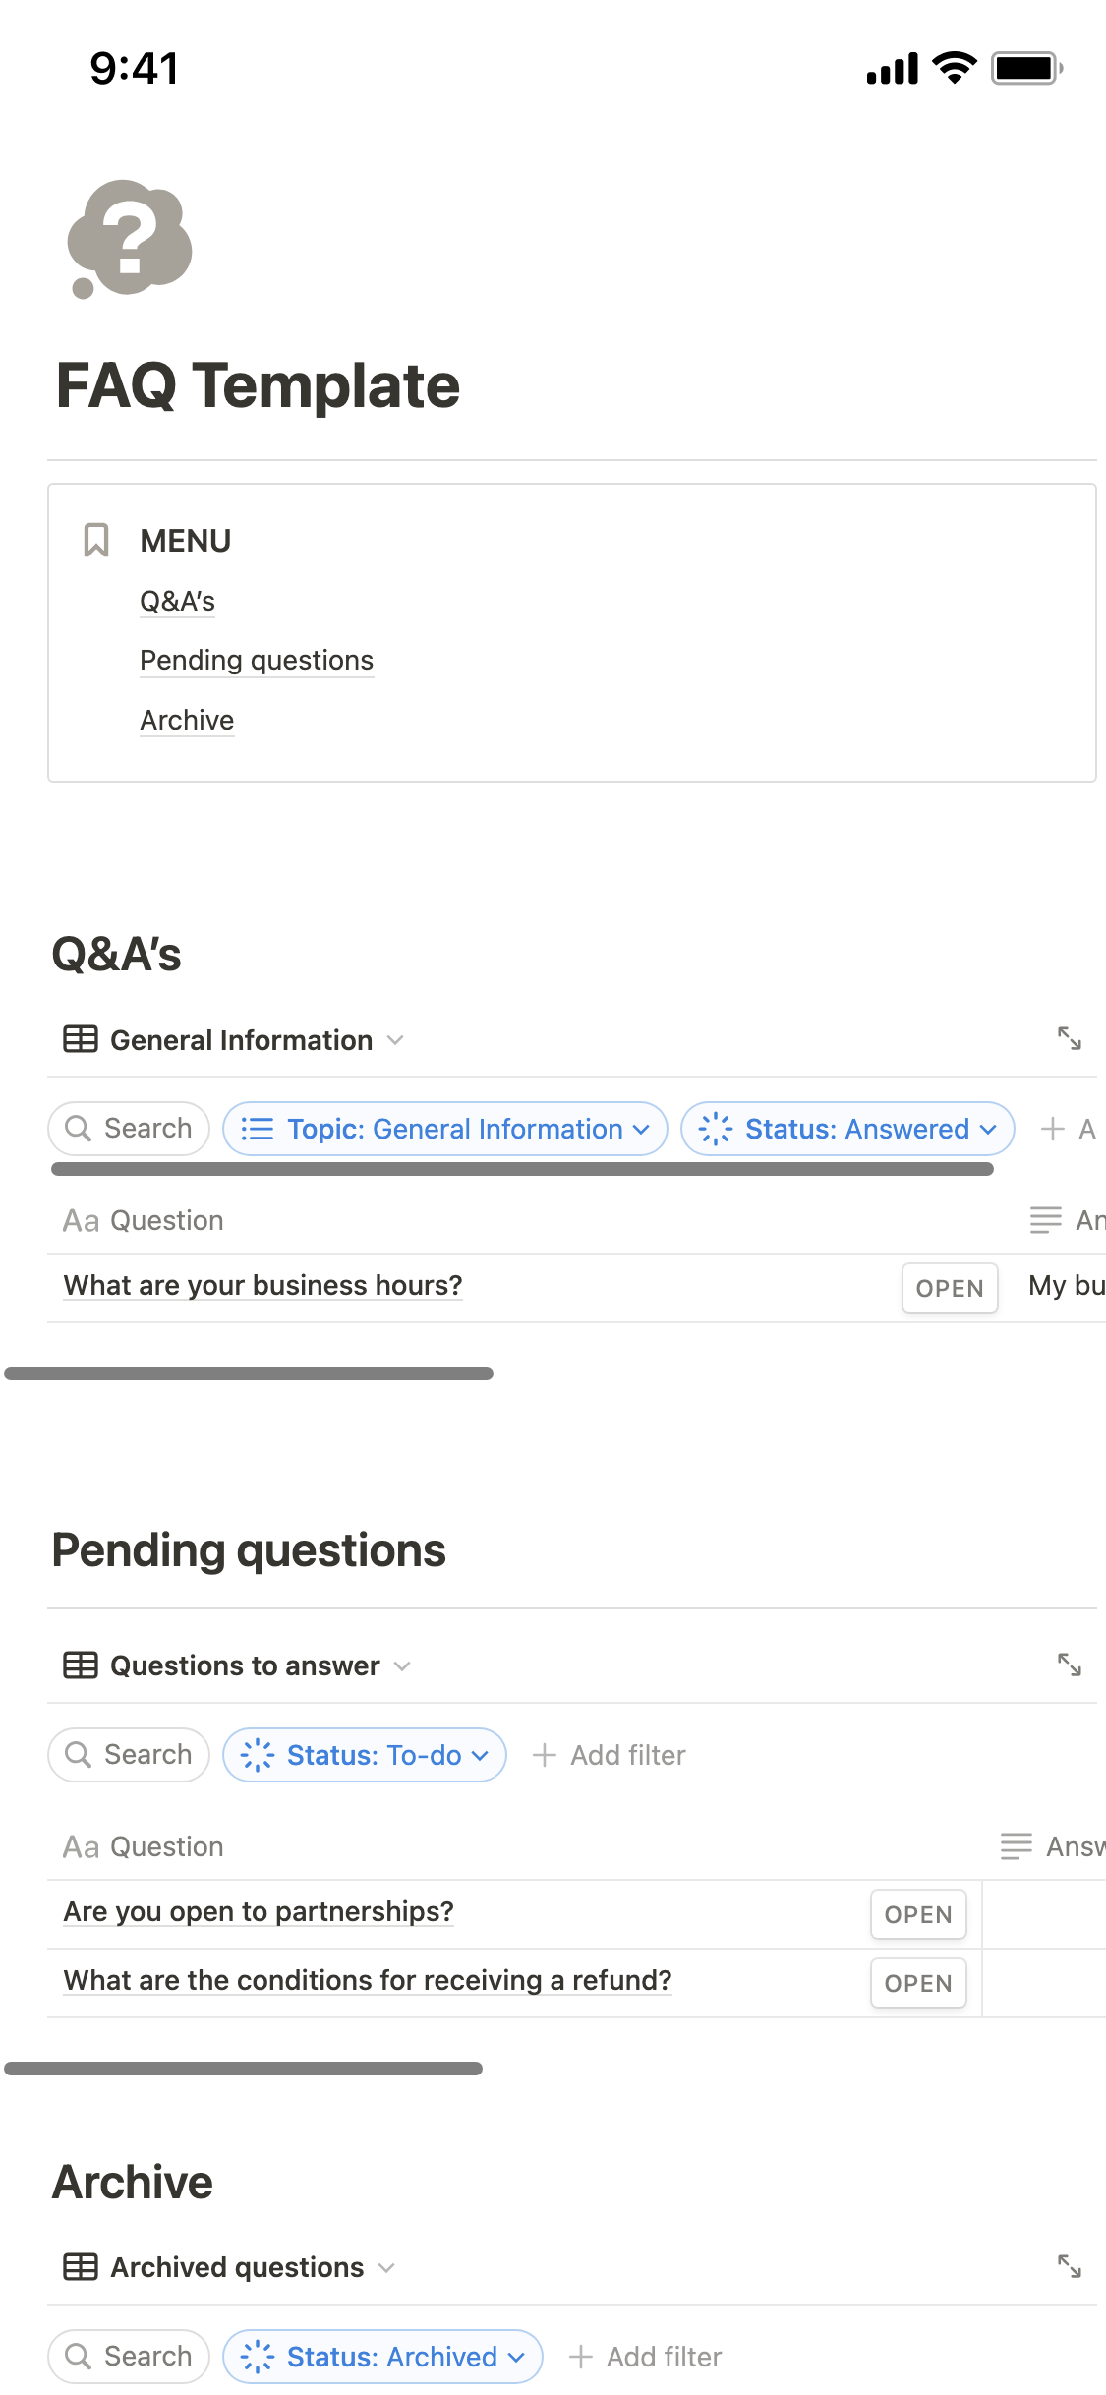The height and width of the screenshot is (2395, 1106).
Task: Open Archived questions table in full view
Action: [1069, 2266]
